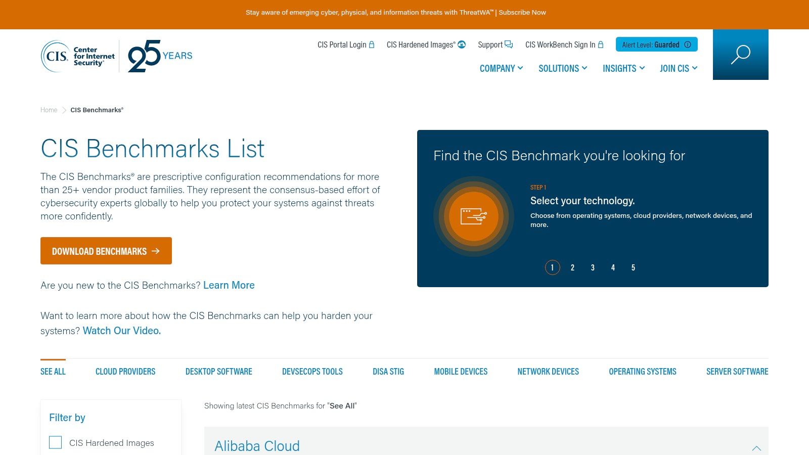Viewport: 809px width, 455px height.
Task: Open the JOIN CIS dropdown menu
Action: [678, 68]
